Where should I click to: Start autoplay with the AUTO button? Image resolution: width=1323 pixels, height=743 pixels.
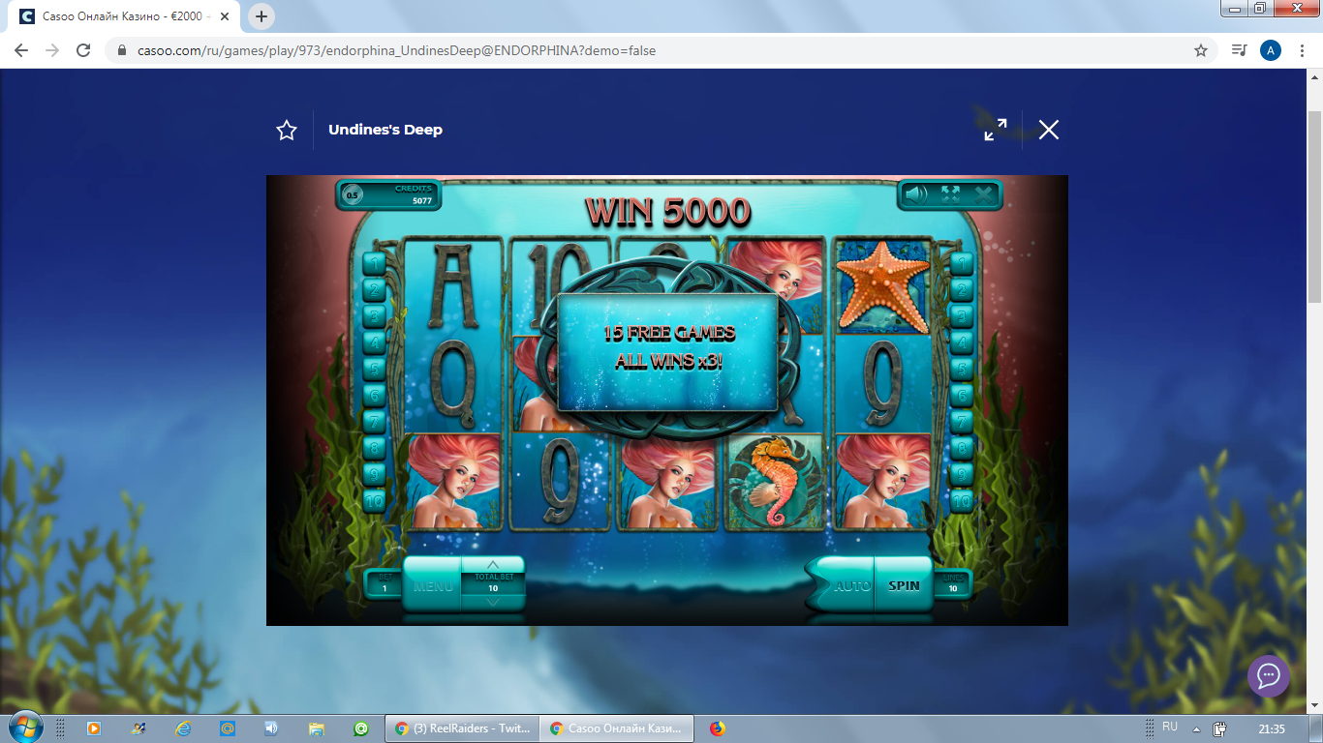pos(851,585)
